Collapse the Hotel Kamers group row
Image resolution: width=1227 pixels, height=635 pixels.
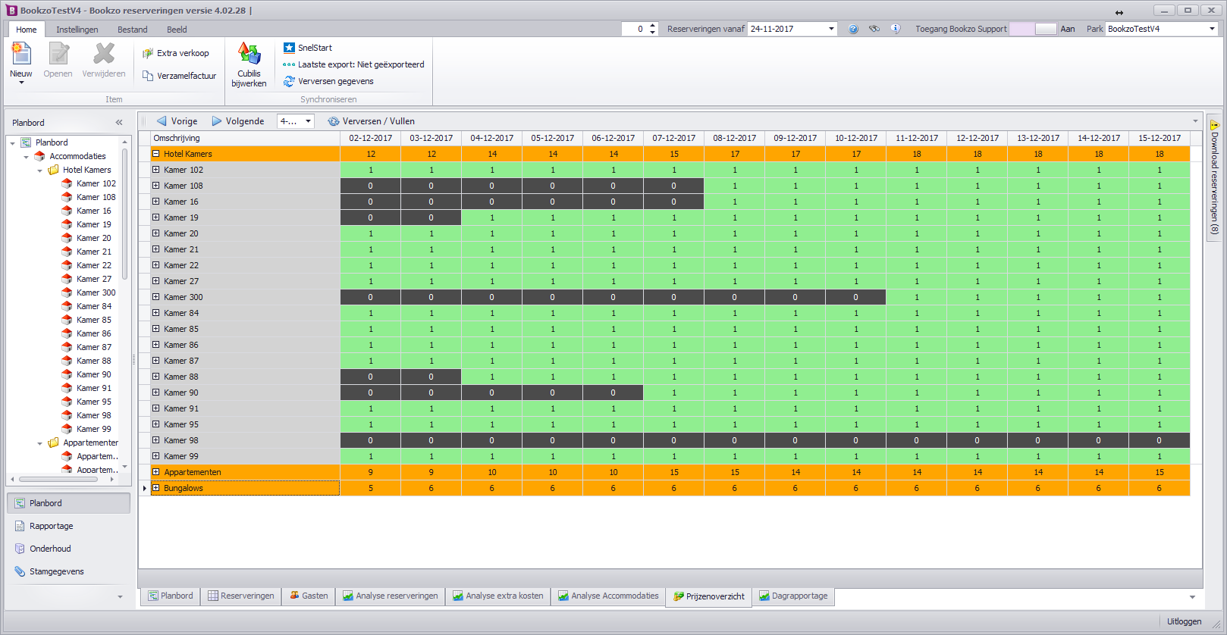click(x=156, y=154)
